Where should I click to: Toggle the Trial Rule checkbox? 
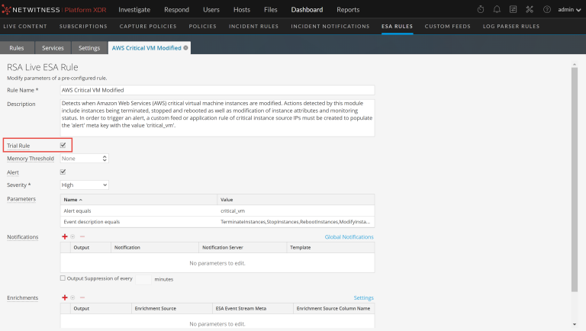click(64, 145)
